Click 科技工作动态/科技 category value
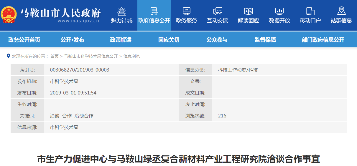357x166 pixels. tap(238, 70)
